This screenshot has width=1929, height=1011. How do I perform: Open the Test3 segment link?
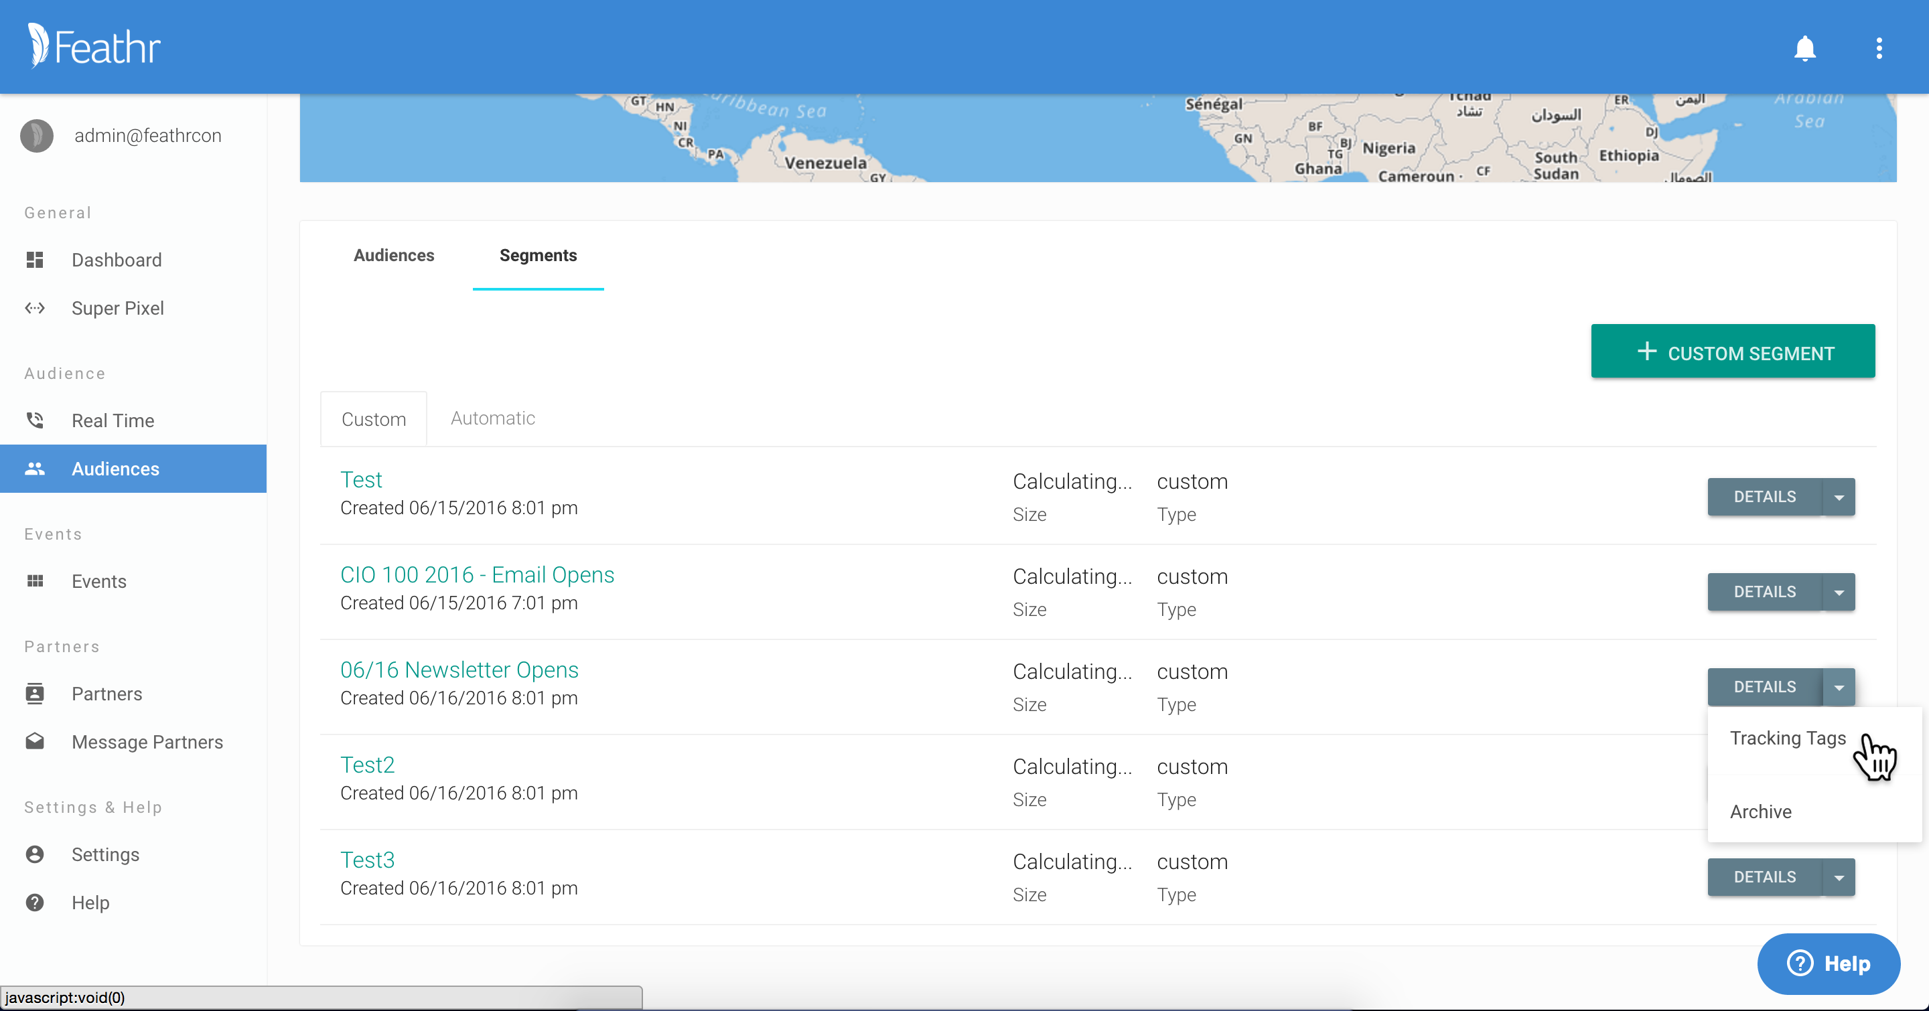click(x=367, y=860)
